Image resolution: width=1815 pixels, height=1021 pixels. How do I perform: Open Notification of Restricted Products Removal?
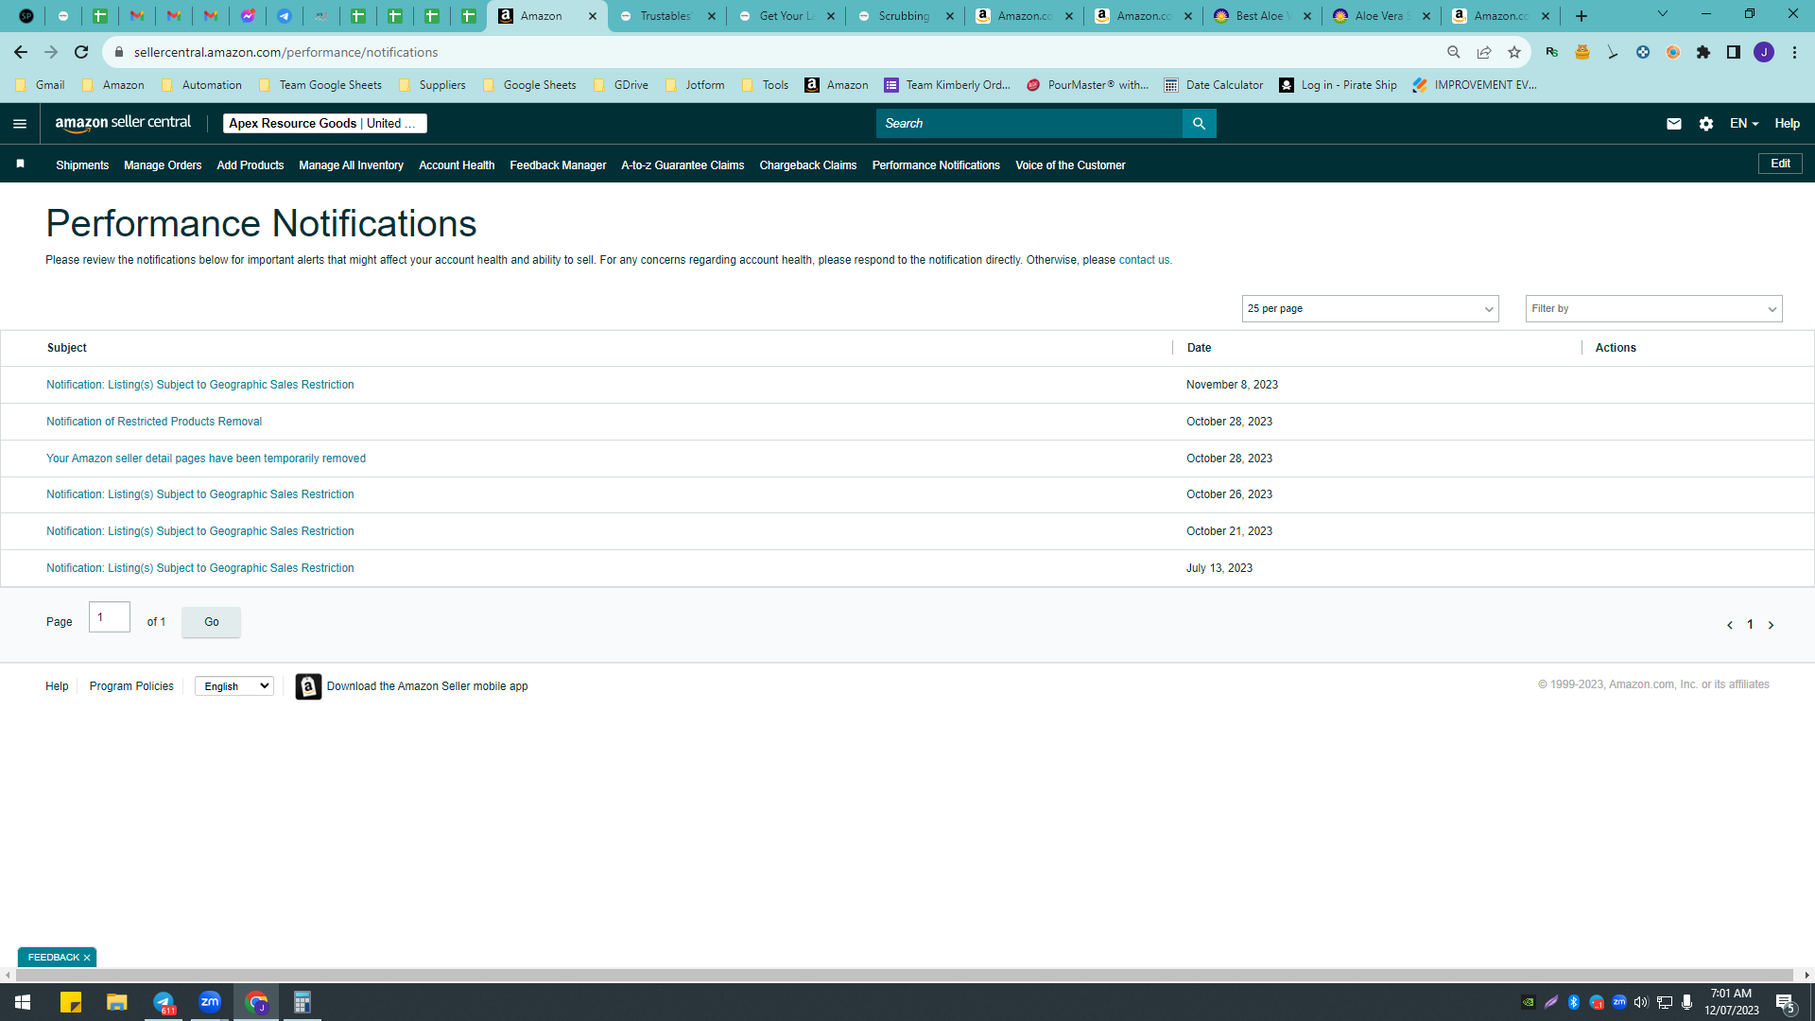(x=154, y=422)
